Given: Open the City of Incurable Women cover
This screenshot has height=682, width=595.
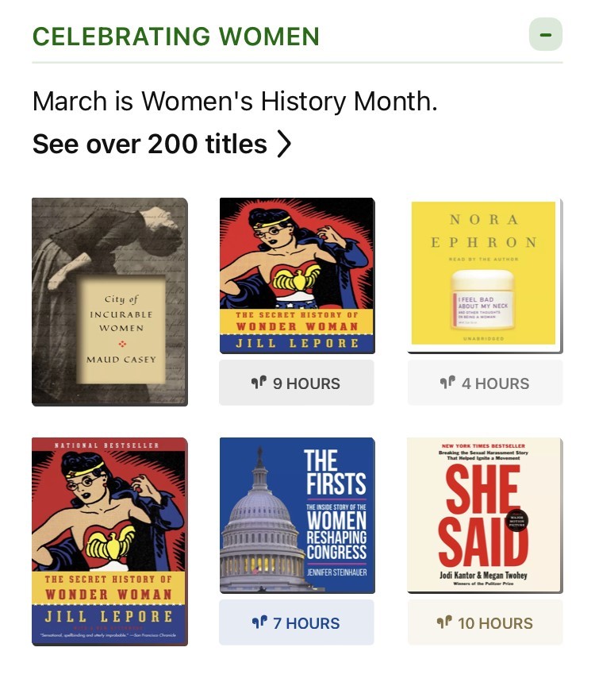Looking at the screenshot, I should (109, 301).
